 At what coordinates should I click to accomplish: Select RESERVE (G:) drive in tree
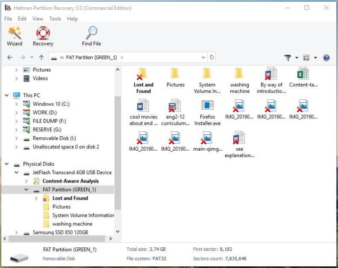click(47, 130)
